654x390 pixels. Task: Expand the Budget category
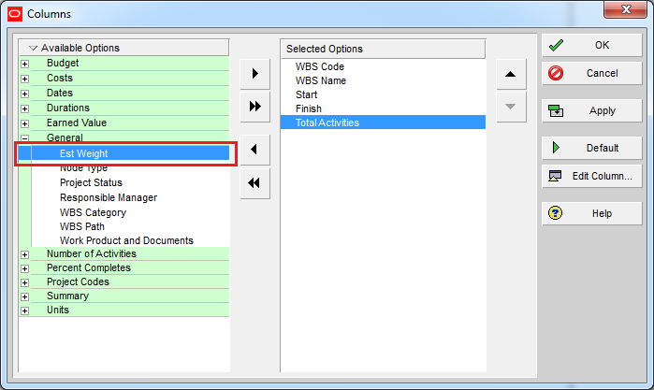point(25,64)
